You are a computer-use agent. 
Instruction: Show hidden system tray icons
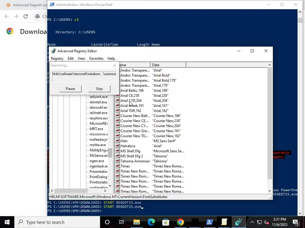click(252, 222)
